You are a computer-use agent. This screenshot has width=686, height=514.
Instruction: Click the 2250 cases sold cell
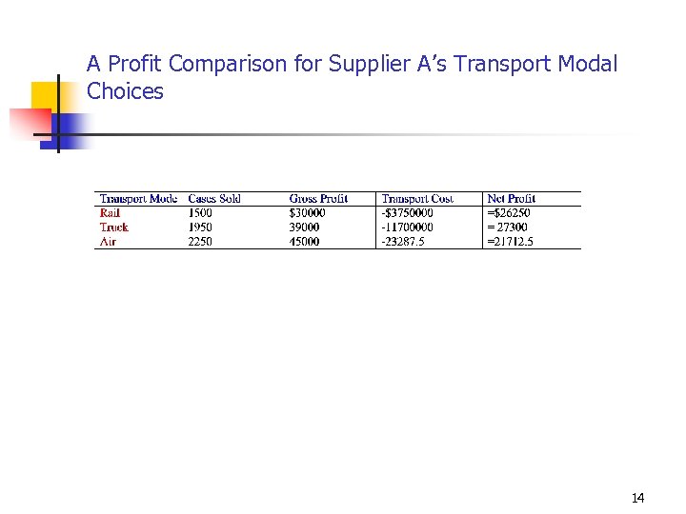pos(200,242)
